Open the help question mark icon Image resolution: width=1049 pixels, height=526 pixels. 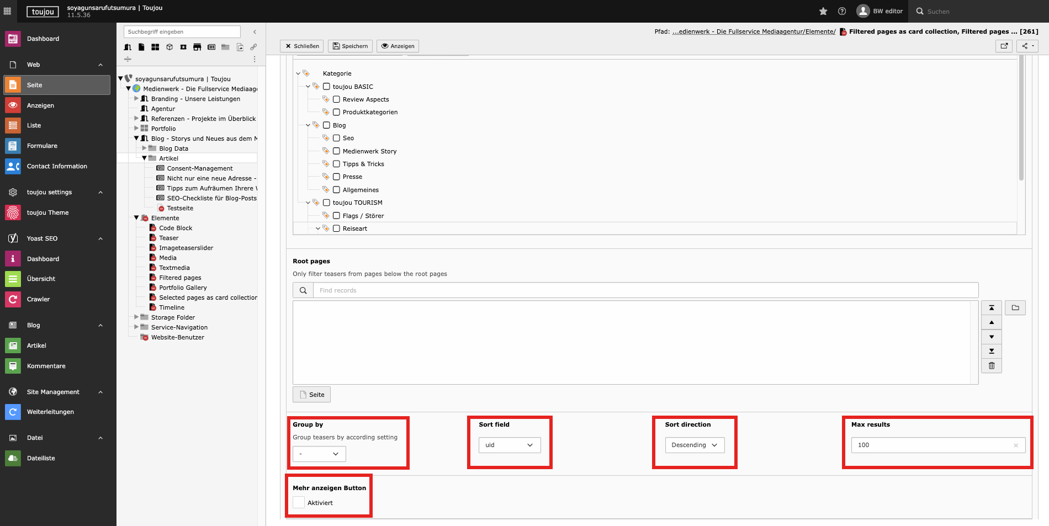coord(842,11)
